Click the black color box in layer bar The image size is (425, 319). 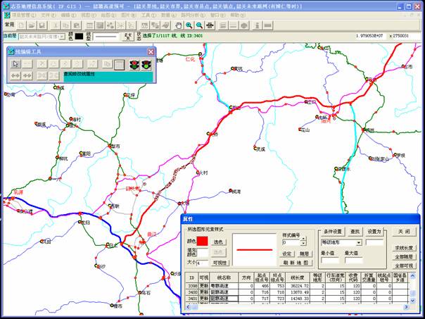pyautogui.click(x=80, y=35)
